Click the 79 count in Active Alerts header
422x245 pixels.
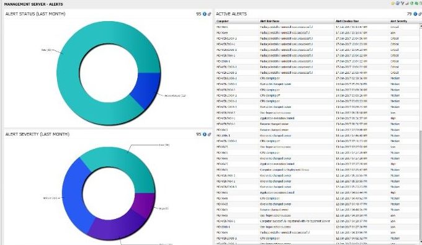click(x=410, y=14)
